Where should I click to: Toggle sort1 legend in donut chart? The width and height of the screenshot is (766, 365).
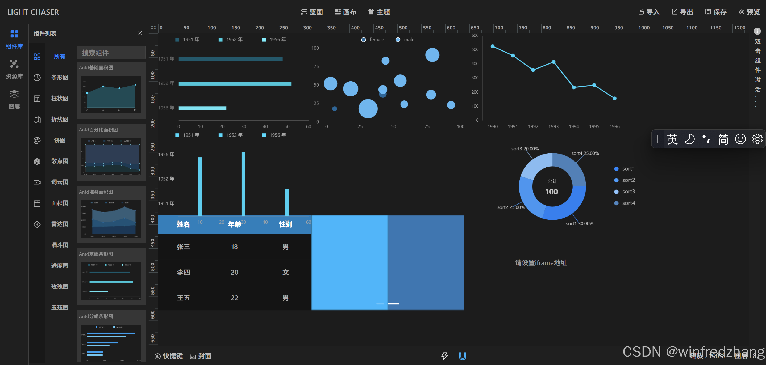625,169
